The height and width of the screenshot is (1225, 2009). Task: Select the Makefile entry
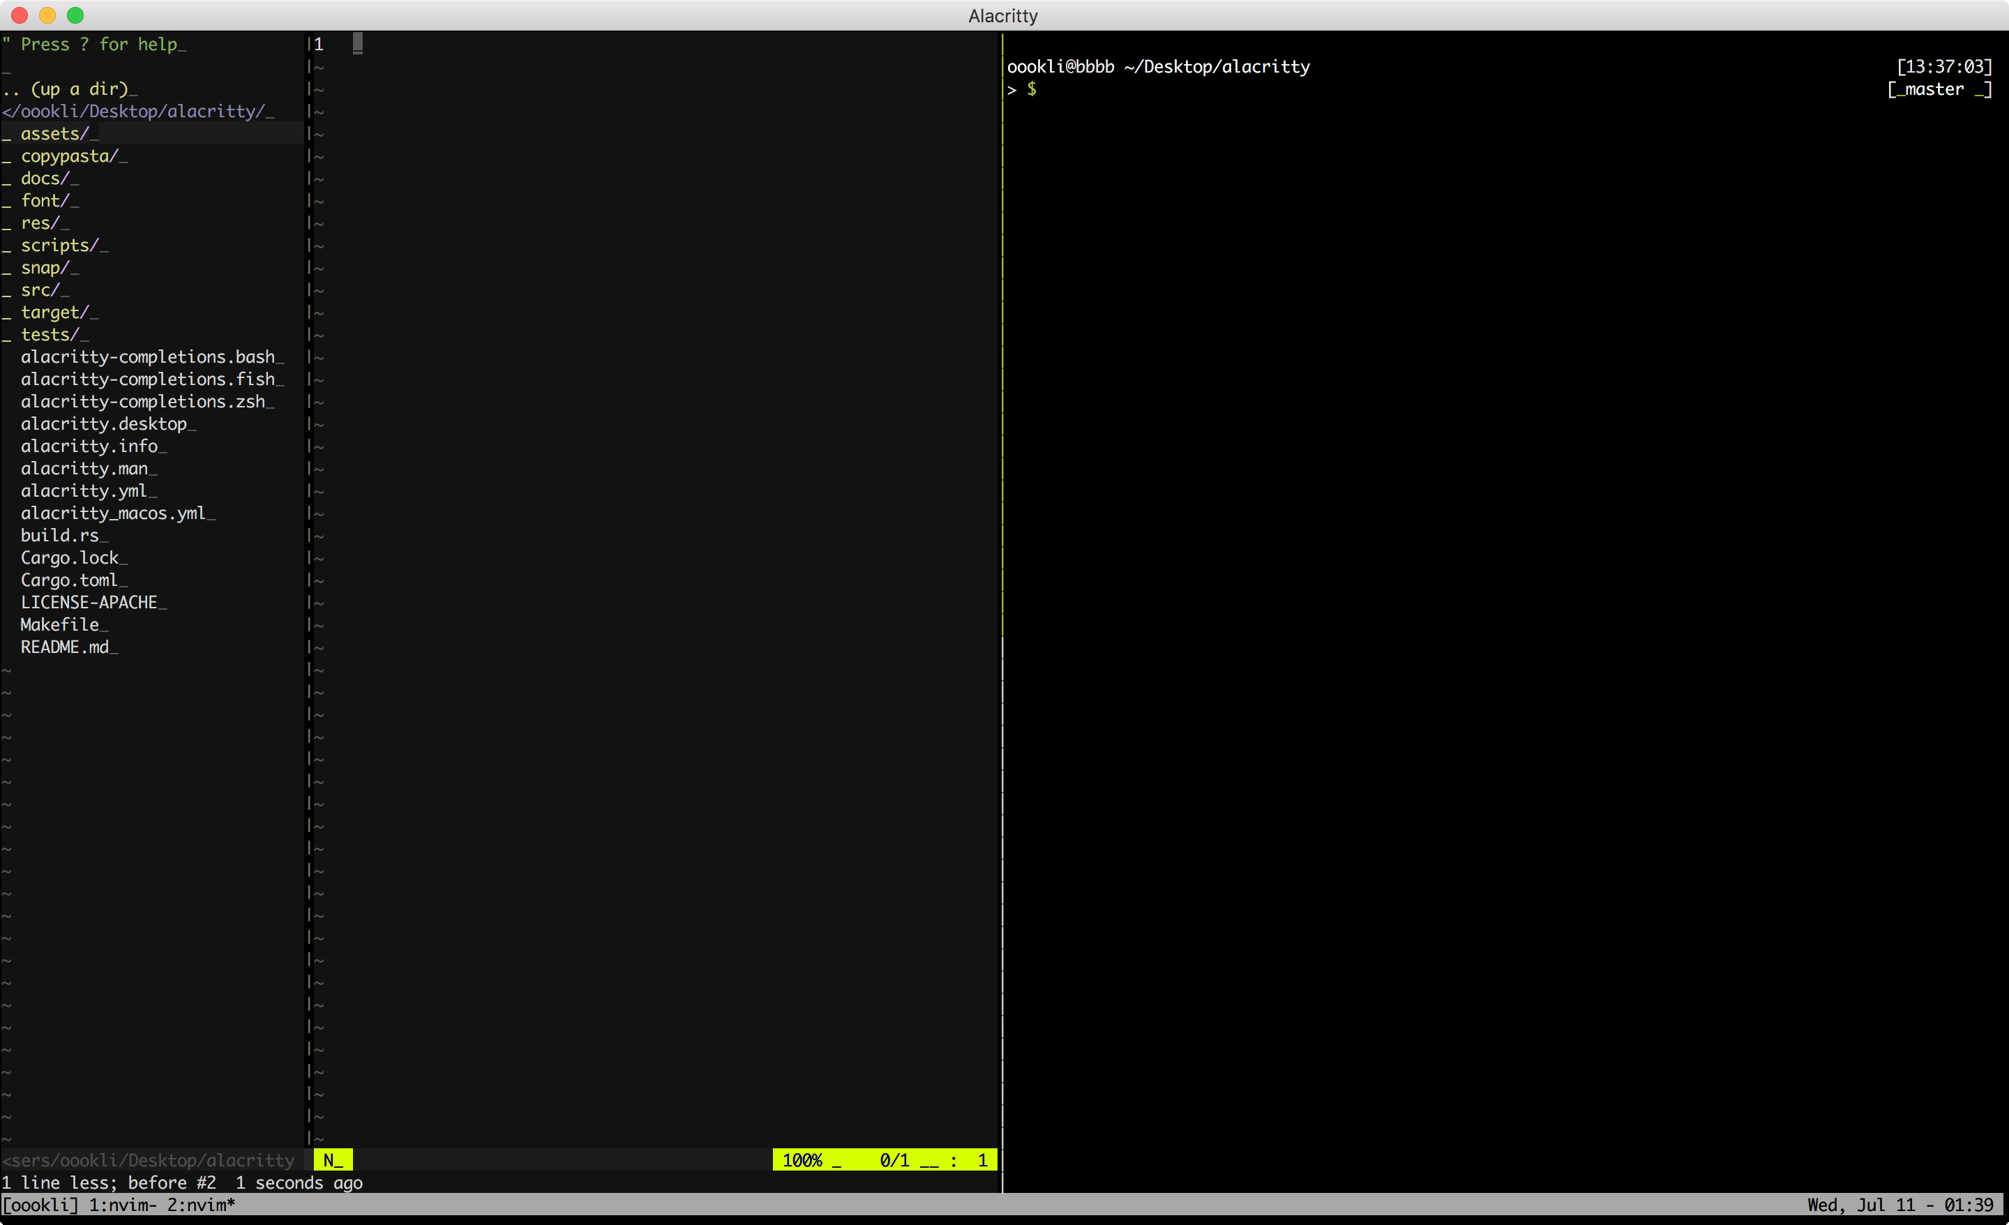[x=61, y=624]
